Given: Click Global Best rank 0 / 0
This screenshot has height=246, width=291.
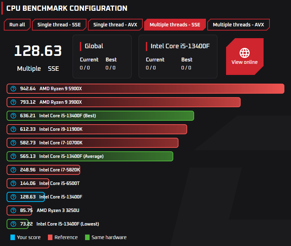Looking at the screenshot, I should click(110, 68).
